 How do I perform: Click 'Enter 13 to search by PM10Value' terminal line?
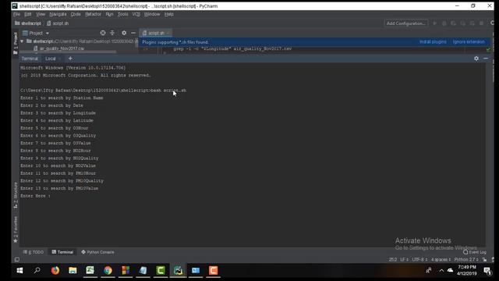[x=59, y=188]
